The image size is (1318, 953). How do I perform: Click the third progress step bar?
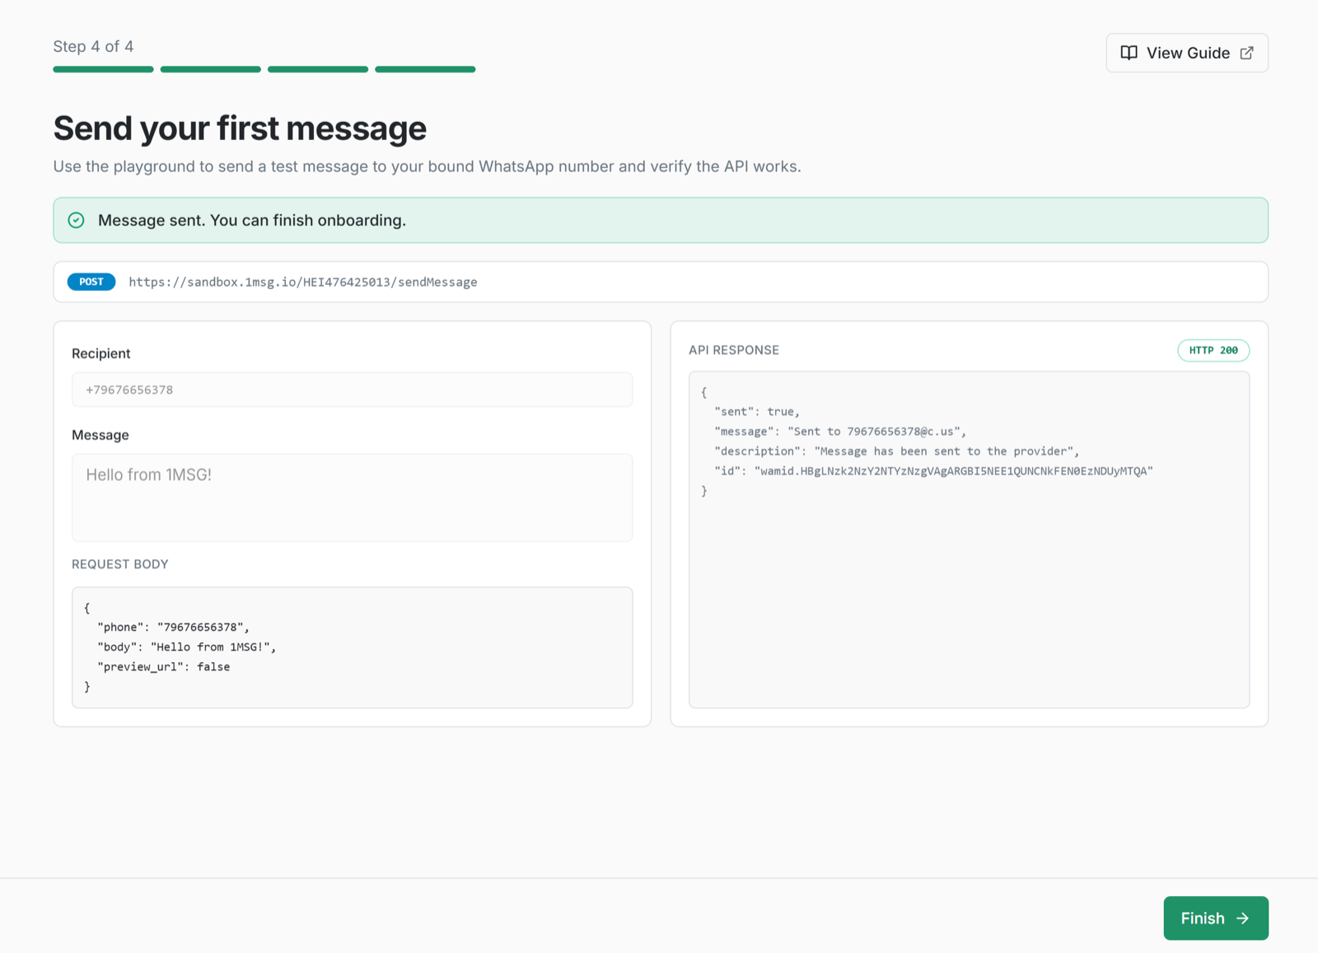(318, 69)
